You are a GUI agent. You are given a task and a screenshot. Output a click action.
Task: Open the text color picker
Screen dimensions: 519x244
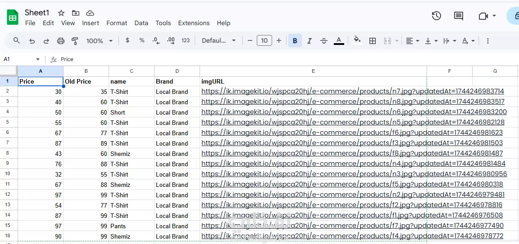point(339,40)
